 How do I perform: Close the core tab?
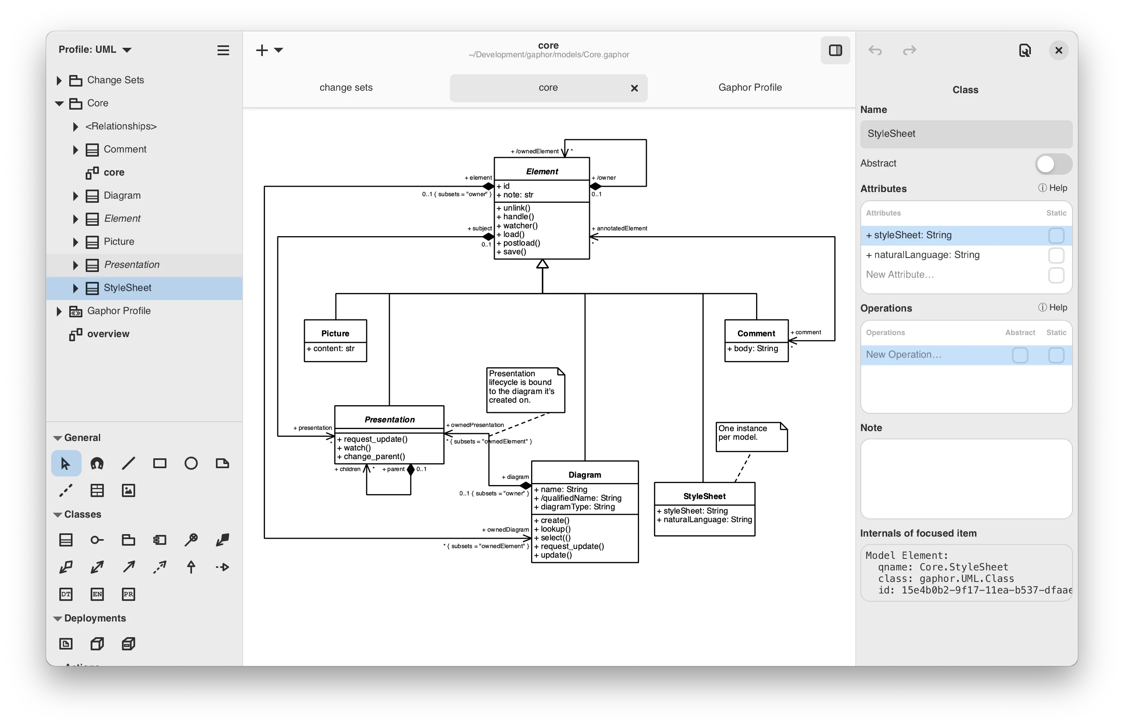coord(634,88)
